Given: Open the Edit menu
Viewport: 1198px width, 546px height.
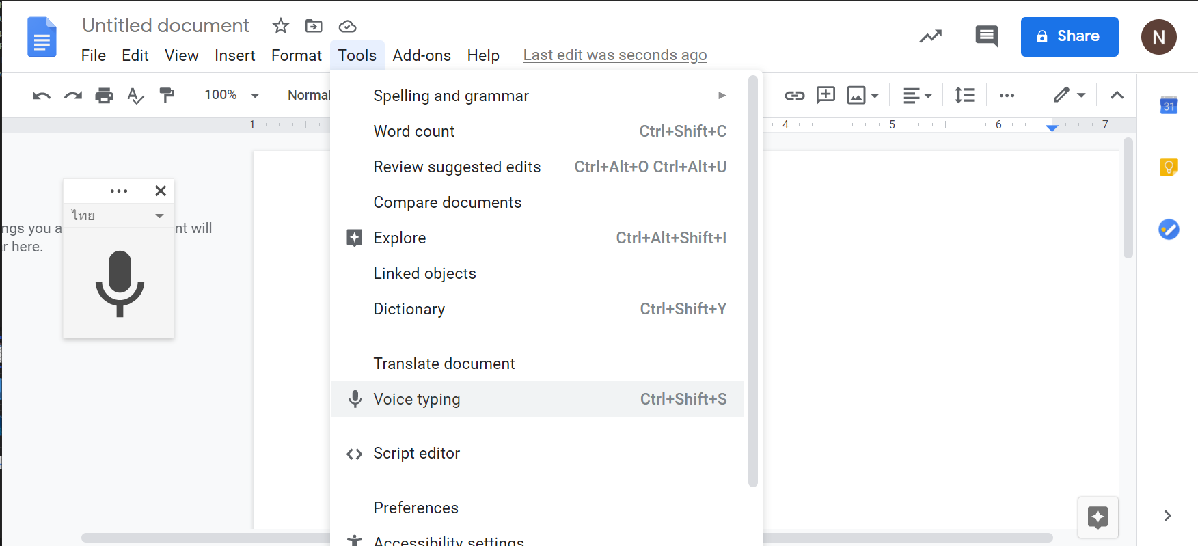Looking at the screenshot, I should (x=135, y=55).
